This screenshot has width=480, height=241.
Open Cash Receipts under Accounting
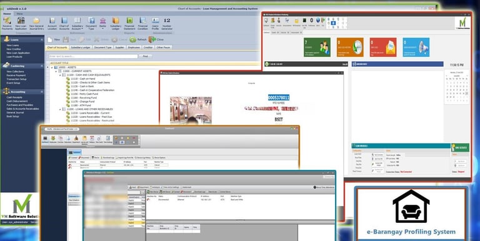coord(14,97)
